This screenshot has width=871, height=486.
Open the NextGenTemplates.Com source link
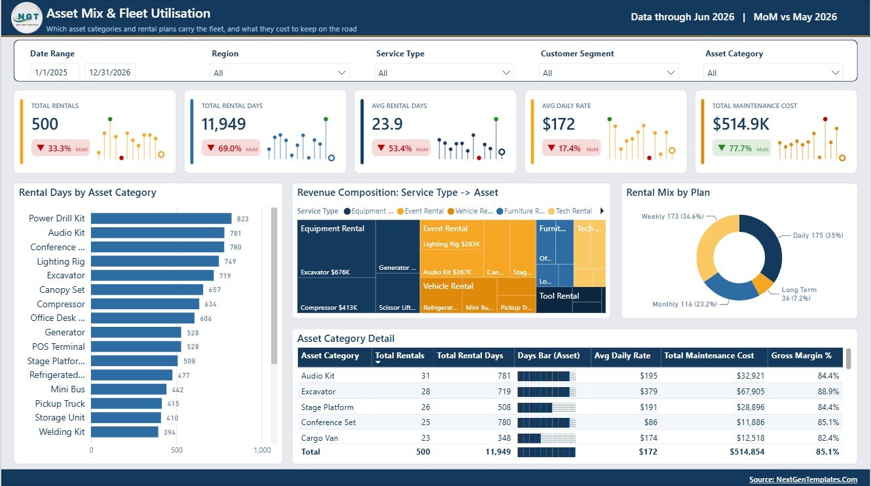(803, 479)
